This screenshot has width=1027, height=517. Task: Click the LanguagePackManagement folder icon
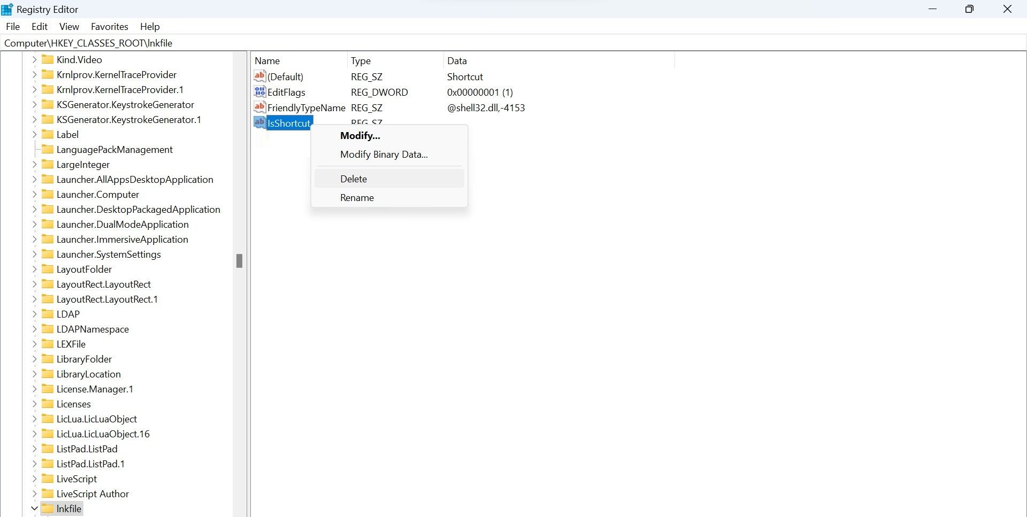[x=48, y=149]
